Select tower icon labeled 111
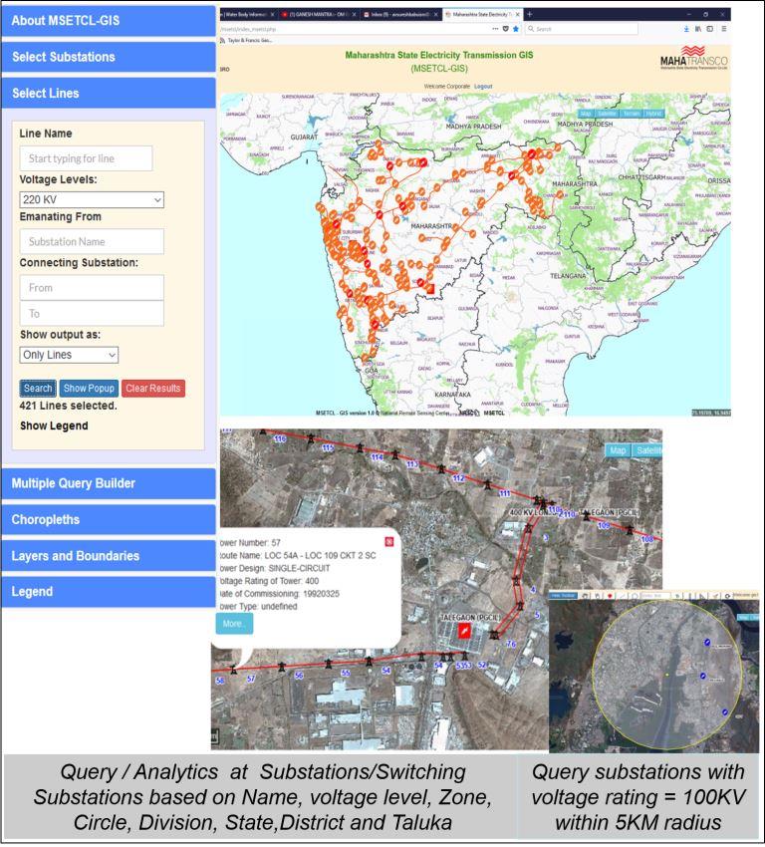Viewport: 765px width, 847px height. (x=488, y=484)
